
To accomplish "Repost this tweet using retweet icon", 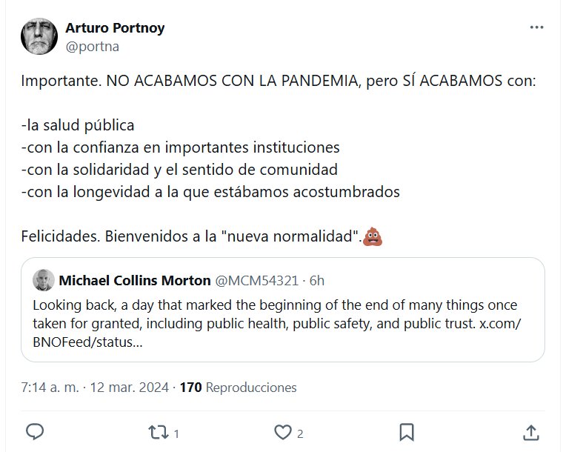I will 157,432.
